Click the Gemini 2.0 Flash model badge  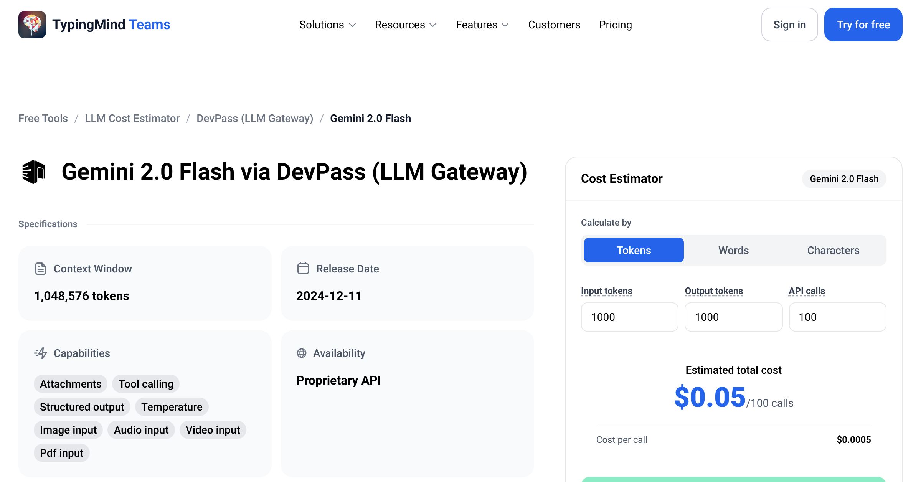844,179
